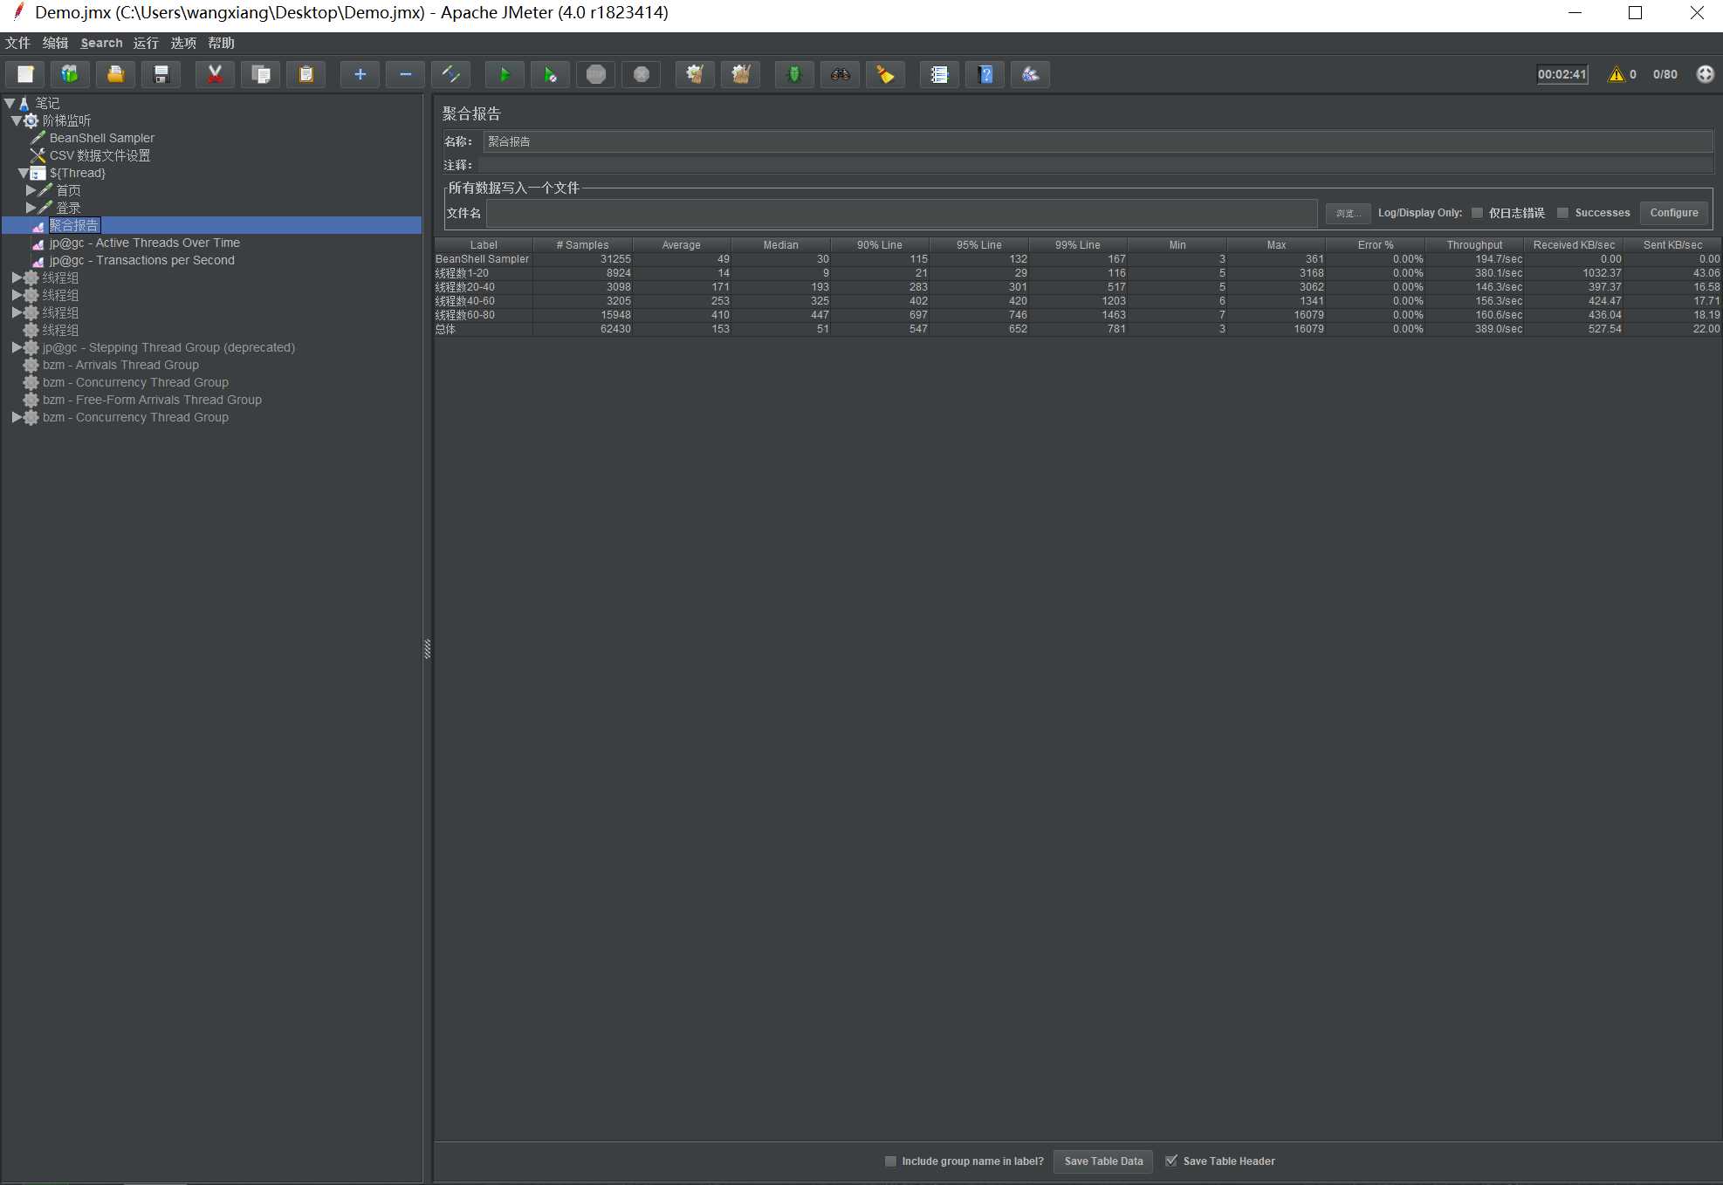Viewport: 1723px width, 1185px height.
Task: Sort the table by Throughput column header
Action: (x=1474, y=245)
